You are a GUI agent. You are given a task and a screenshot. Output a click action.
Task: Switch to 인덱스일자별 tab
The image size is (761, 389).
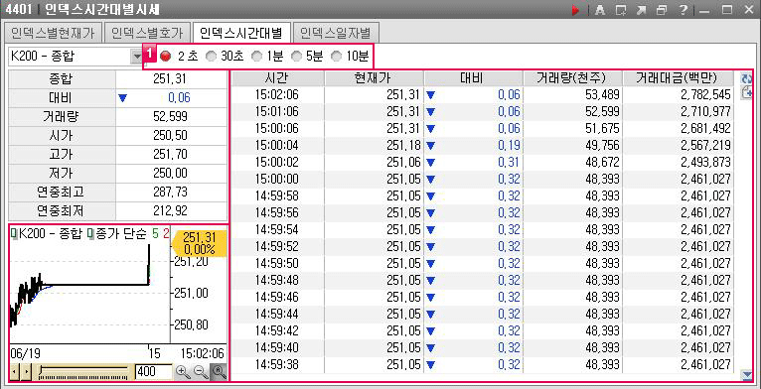pos(336,33)
